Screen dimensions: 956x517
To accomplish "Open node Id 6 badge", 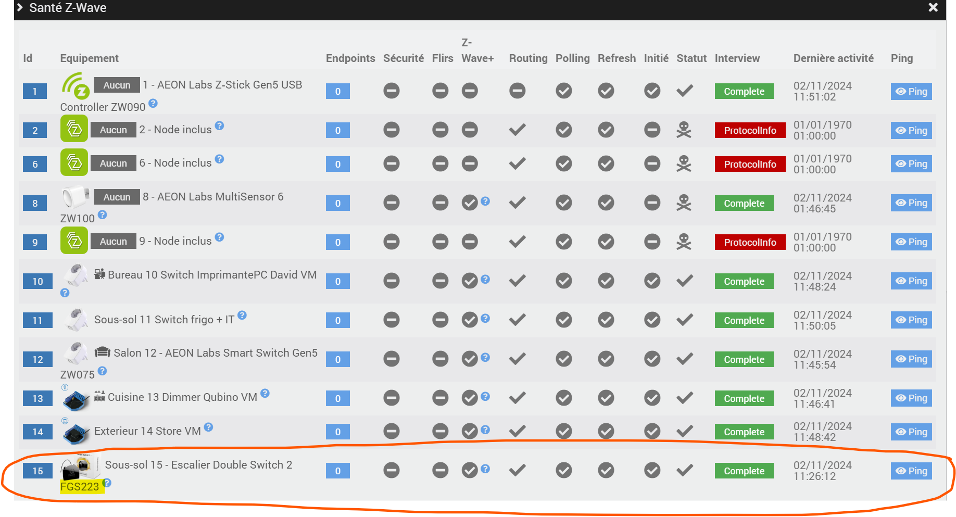I will (x=35, y=164).
